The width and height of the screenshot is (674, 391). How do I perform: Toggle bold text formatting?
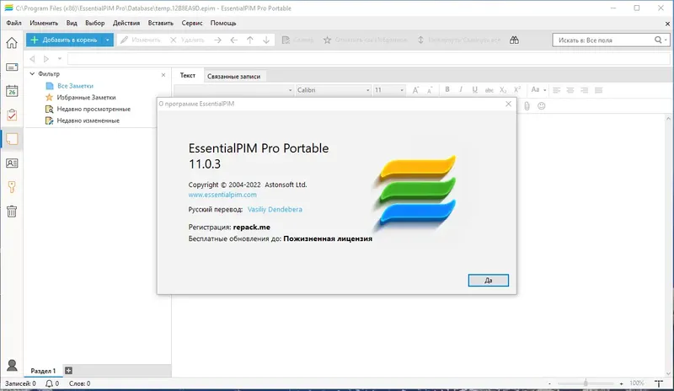(447, 89)
